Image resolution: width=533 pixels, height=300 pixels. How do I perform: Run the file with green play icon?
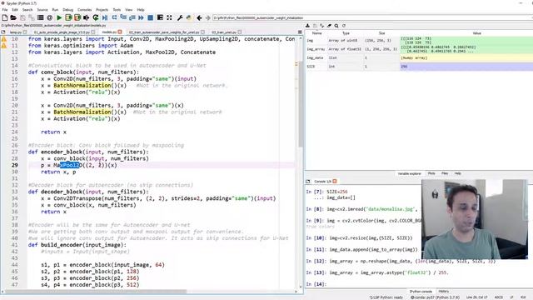click(x=59, y=17)
